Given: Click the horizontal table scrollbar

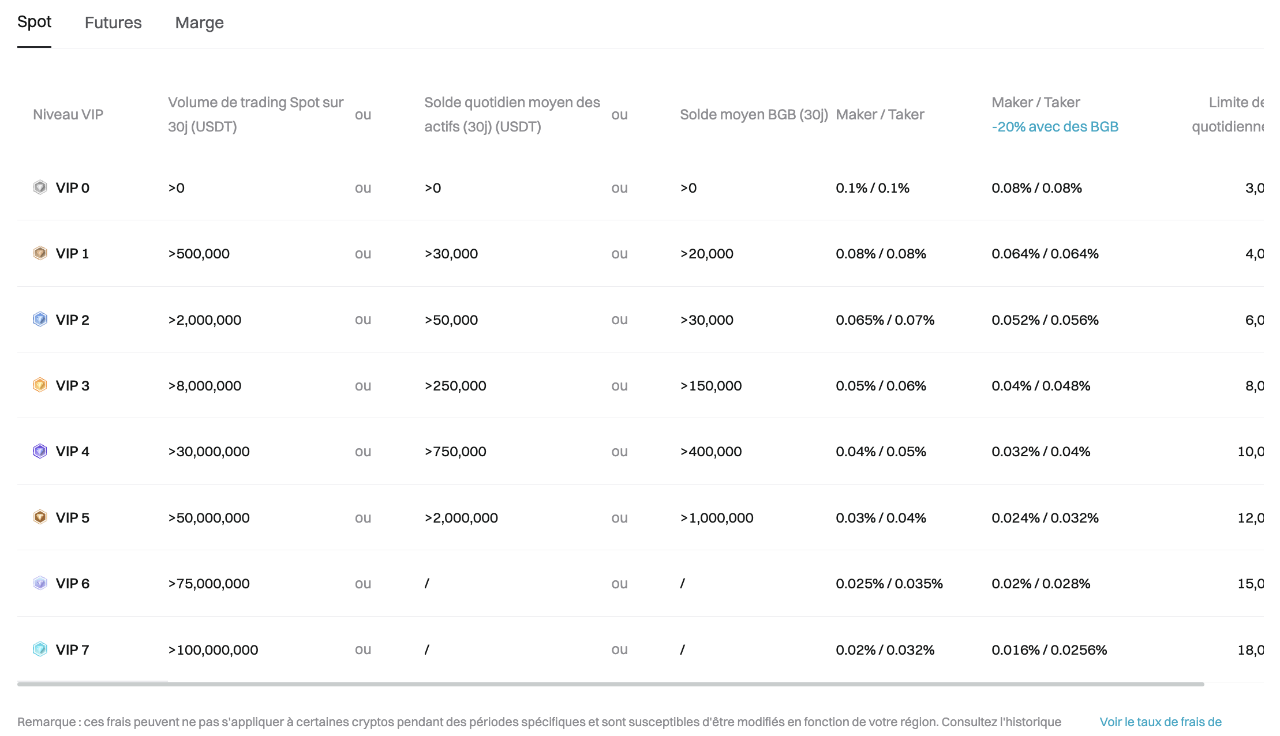Looking at the screenshot, I should click(x=611, y=684).
